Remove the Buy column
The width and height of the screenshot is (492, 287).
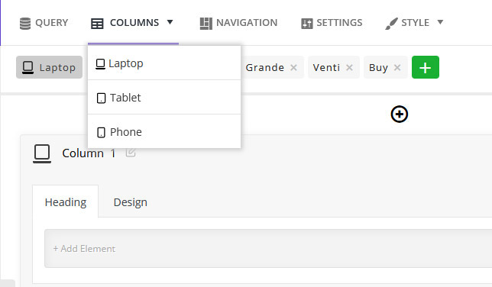click(397, 67)
